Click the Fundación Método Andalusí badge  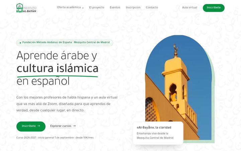coord(65,43)
